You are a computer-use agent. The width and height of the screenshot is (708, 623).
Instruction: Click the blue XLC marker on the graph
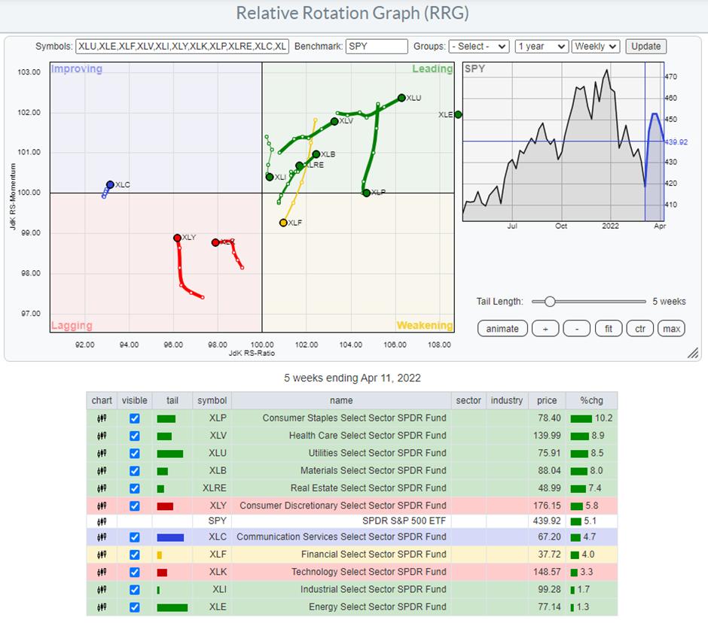[110, 184]
